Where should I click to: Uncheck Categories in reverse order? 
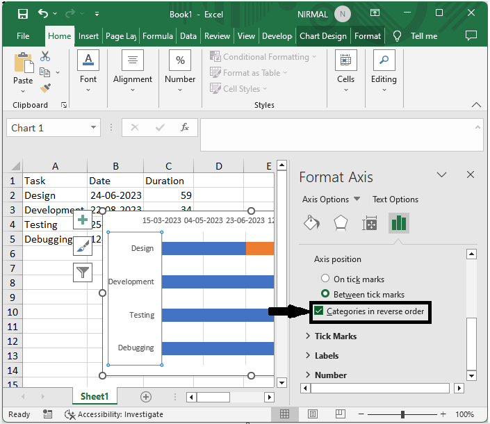click(319, 311)
